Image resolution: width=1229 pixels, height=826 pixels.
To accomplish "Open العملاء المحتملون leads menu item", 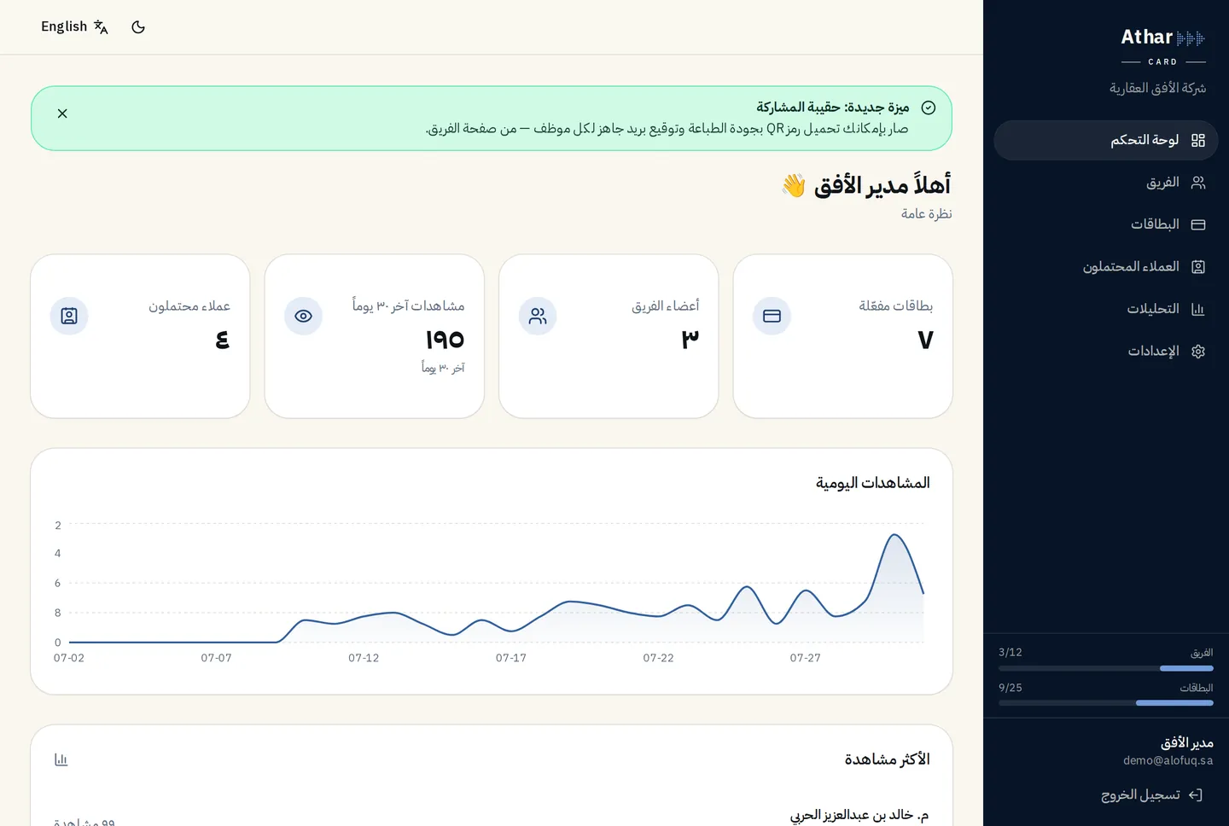I will pyautogui.click(x=1105, y=267).
